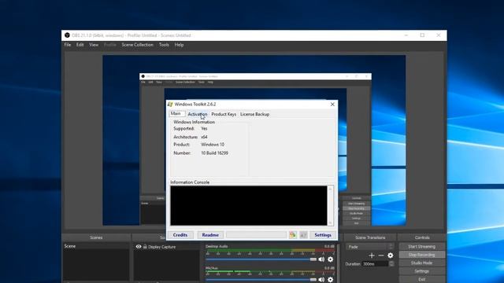Click the Product value "Windows 10"
The width and height of the screenshot is (504, 283).
(213, 145)
